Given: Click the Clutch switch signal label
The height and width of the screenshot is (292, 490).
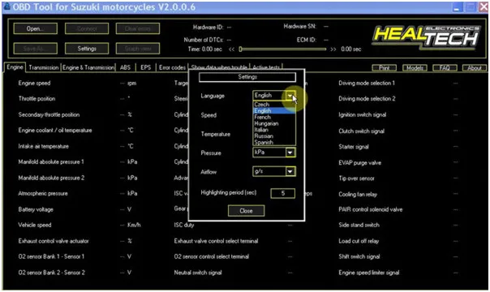Looking at the screenshot, I should (362, 131).
